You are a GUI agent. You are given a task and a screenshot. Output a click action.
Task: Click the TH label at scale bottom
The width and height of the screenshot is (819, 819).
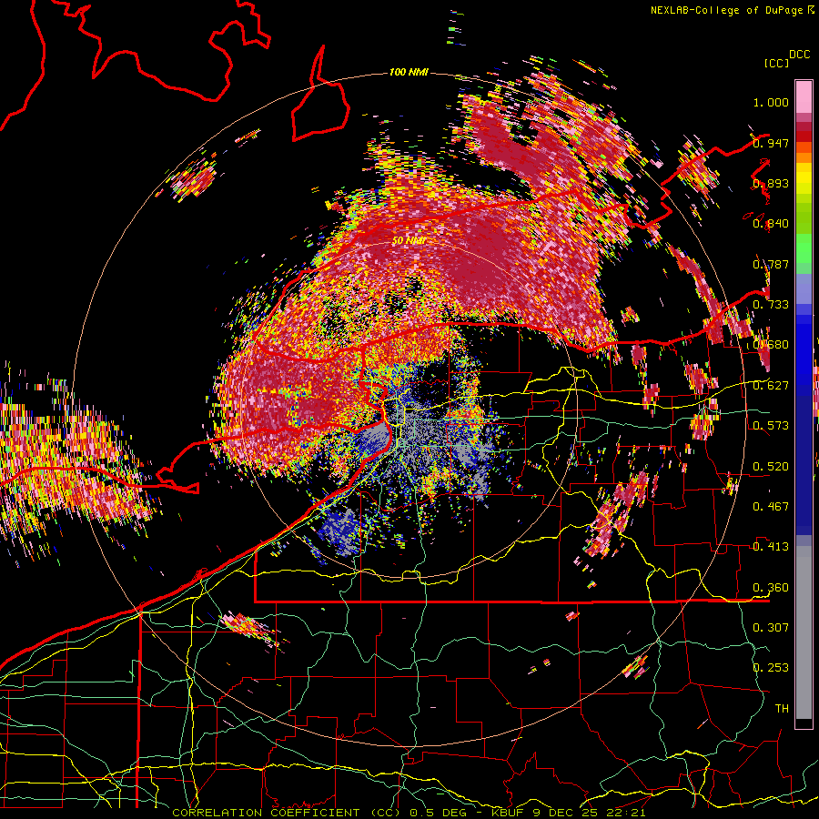point(782,709)
